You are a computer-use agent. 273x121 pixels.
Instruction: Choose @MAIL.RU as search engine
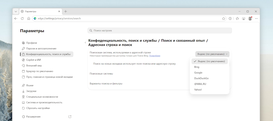point(210,84)
